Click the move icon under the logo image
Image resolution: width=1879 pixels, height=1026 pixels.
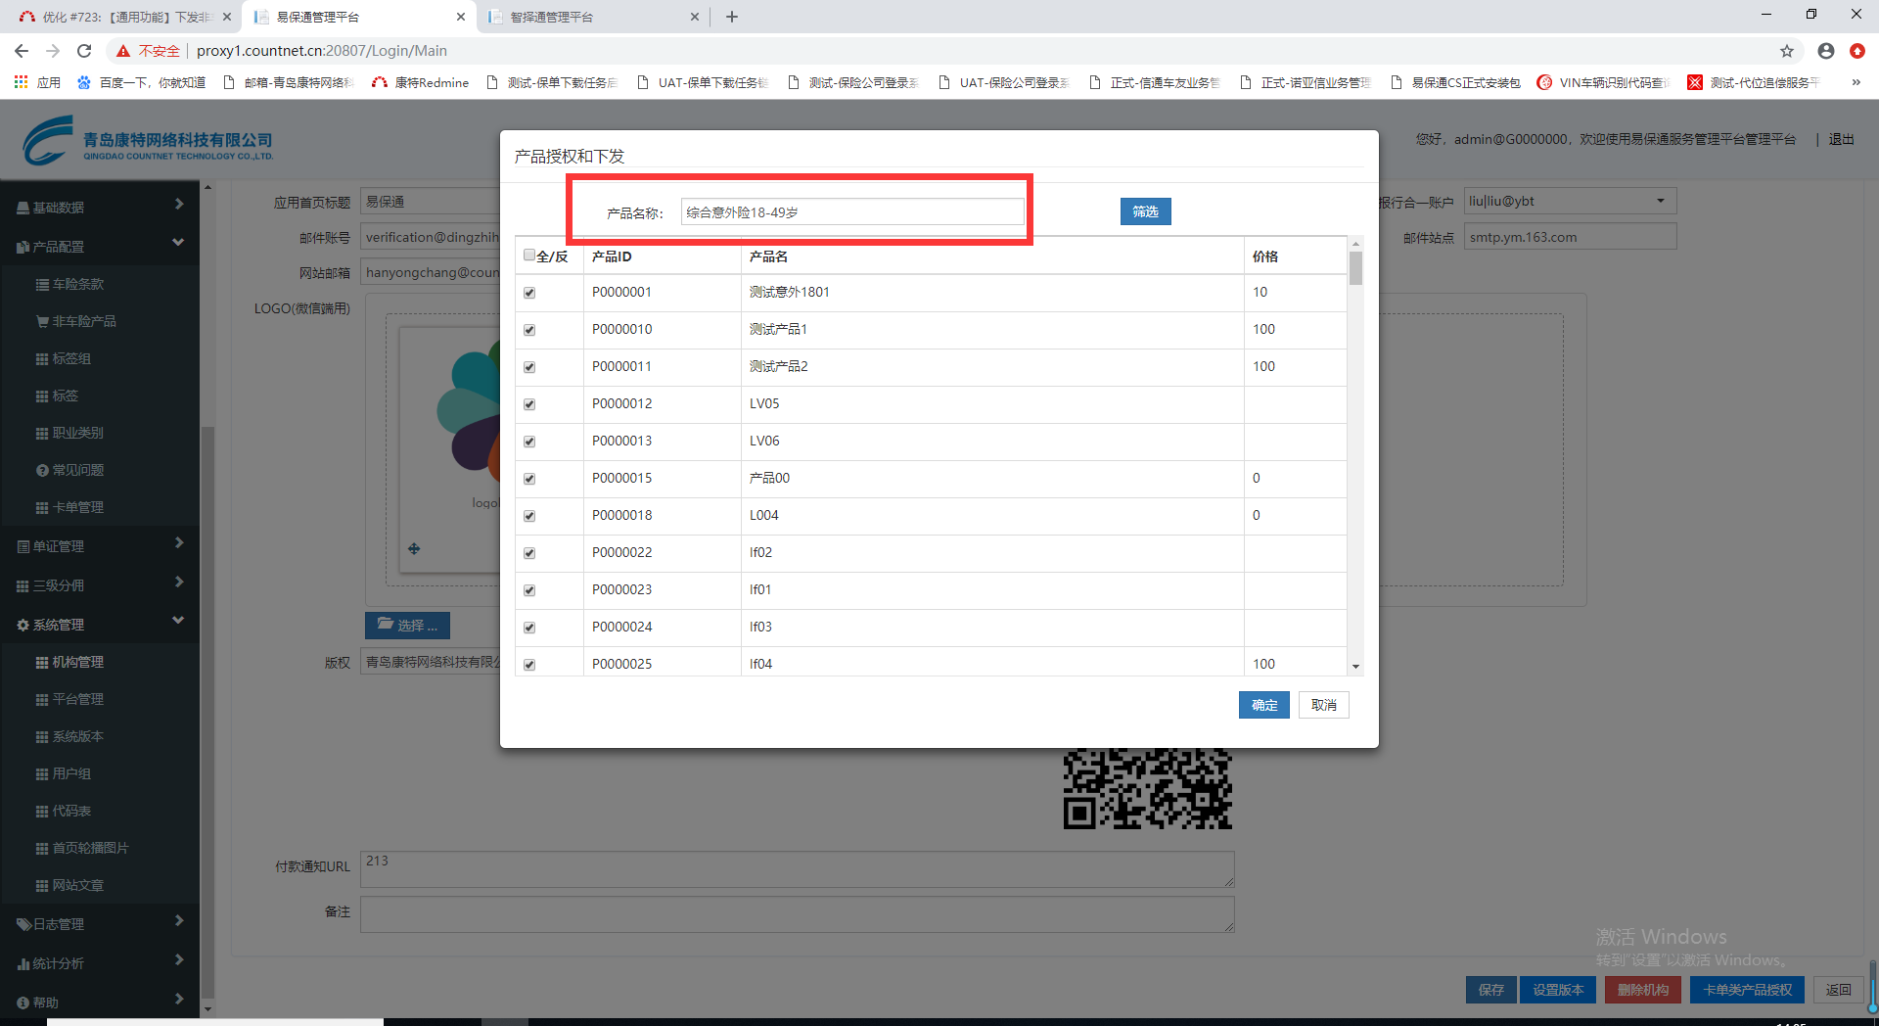[x=414, y=549]
